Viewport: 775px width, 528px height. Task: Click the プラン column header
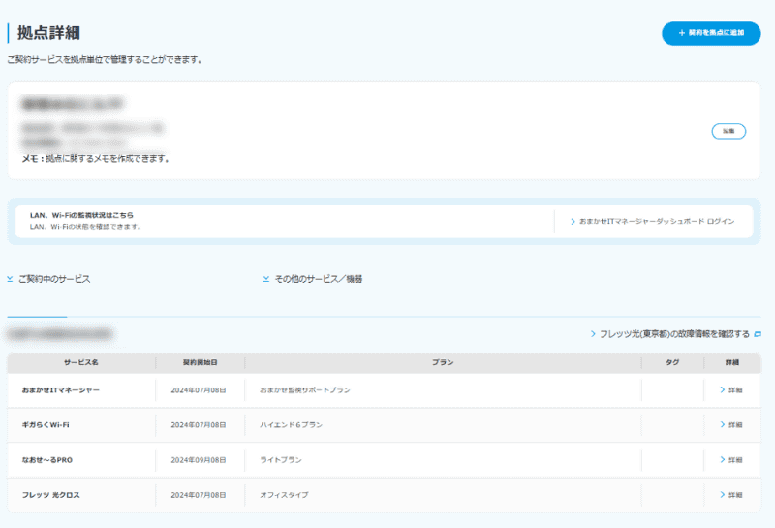coord(443,363)
